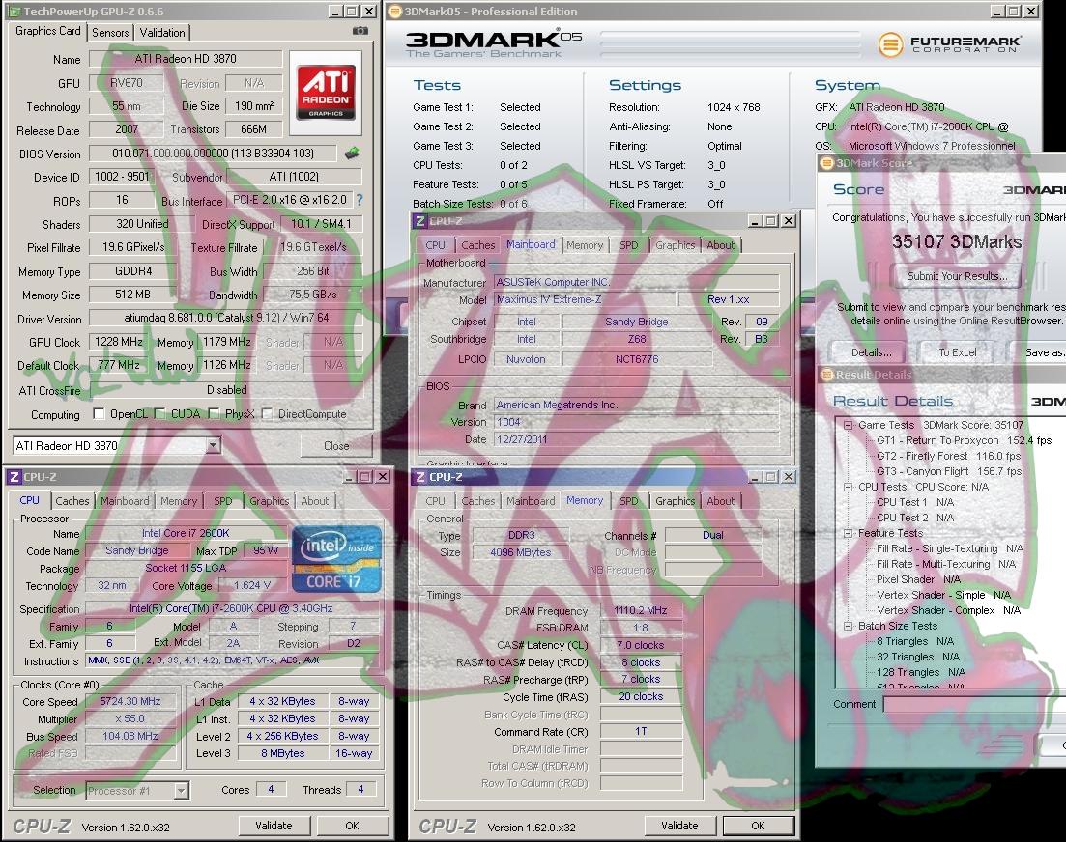The width and height of the screenshot is (1066, 842).
Task: Toggle the DirectCompute checkbox
Action: 267,413
